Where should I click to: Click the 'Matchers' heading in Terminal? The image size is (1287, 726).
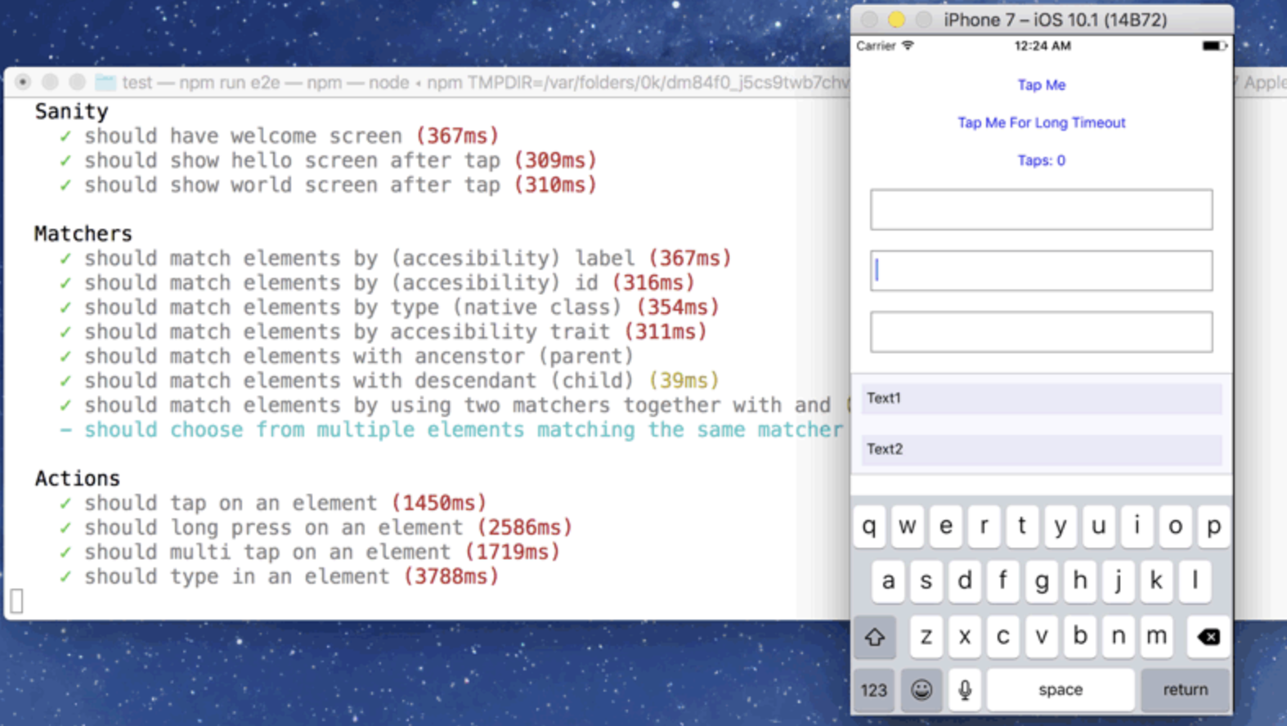pyautogui.click(x=83, y=234)
